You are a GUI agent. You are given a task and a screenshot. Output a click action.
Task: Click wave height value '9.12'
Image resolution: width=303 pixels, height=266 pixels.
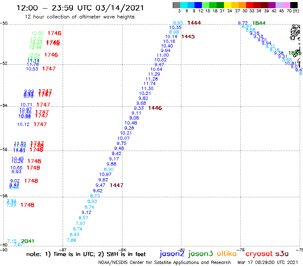click(86, 212)
